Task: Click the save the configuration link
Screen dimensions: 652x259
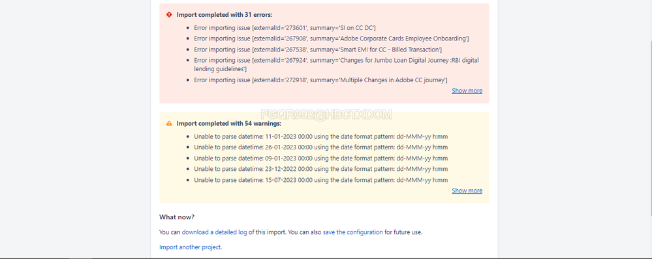Action: pos(352,232)
